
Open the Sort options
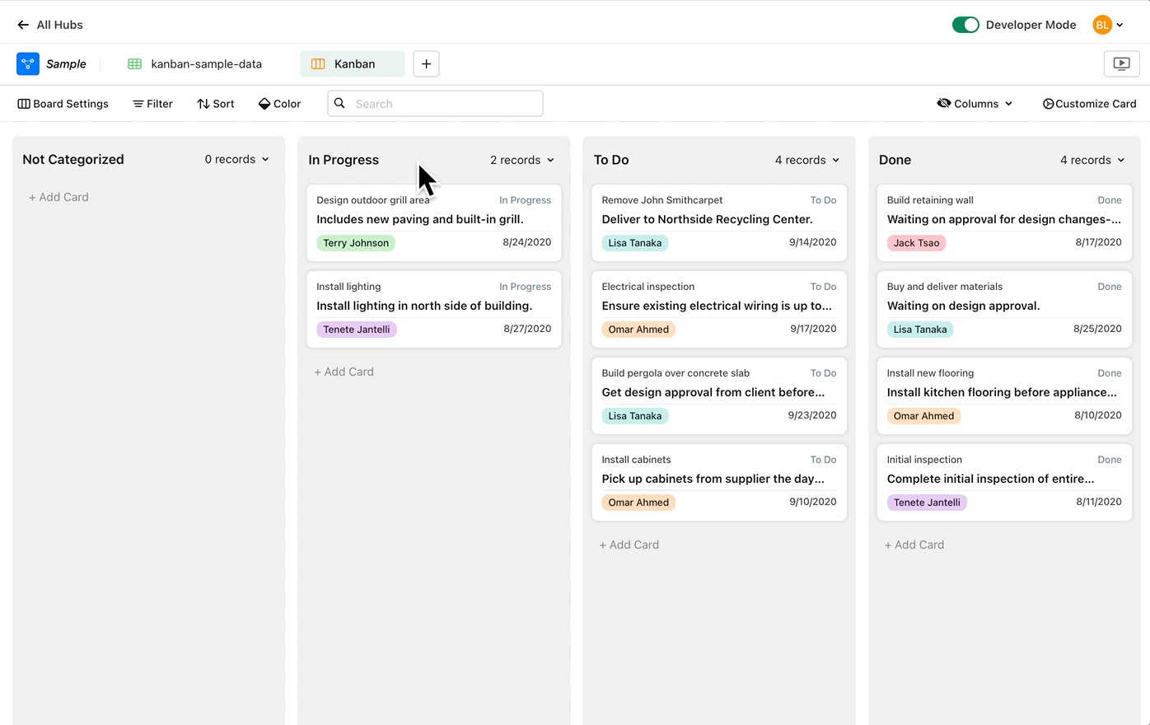click(x=216, y=104)
